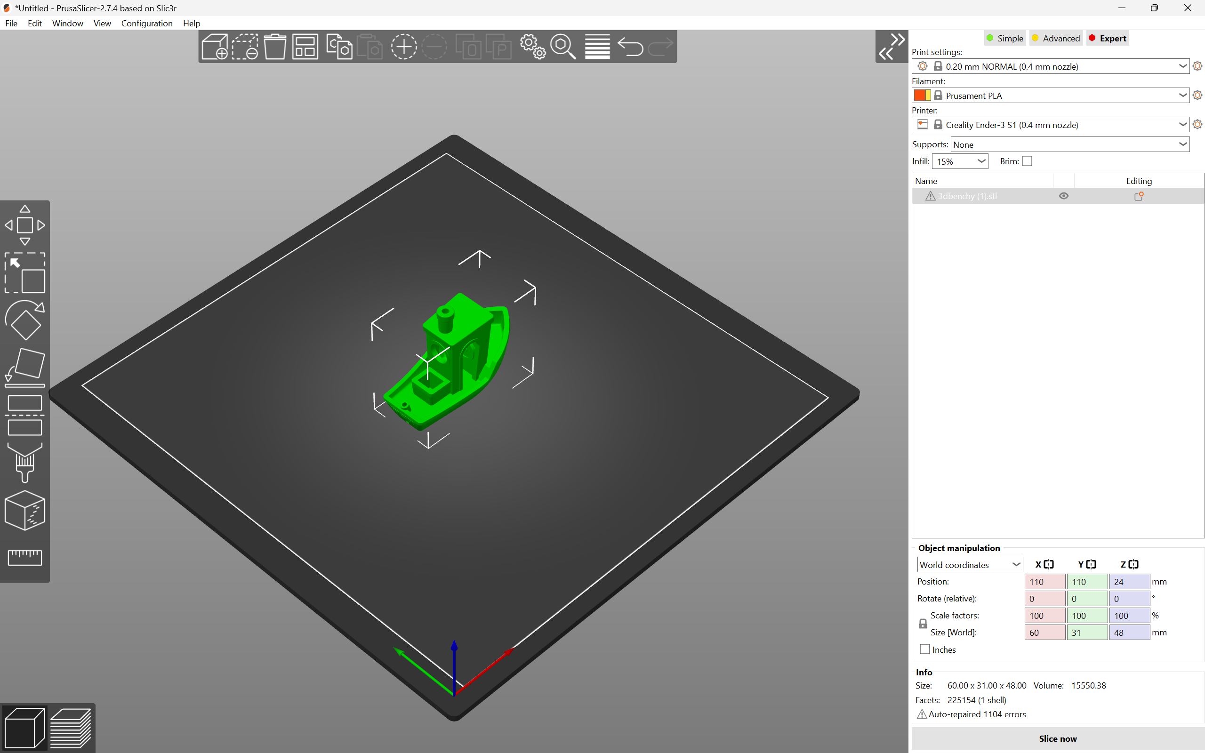Image resolution: width=1205 pixels, height=753 pixels.
Task: Open the Print settings preset dropdown
Action: [x=1051, y=66]
